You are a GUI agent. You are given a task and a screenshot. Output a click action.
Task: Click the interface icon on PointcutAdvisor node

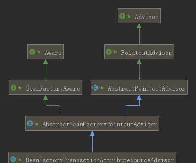point(109,52)
